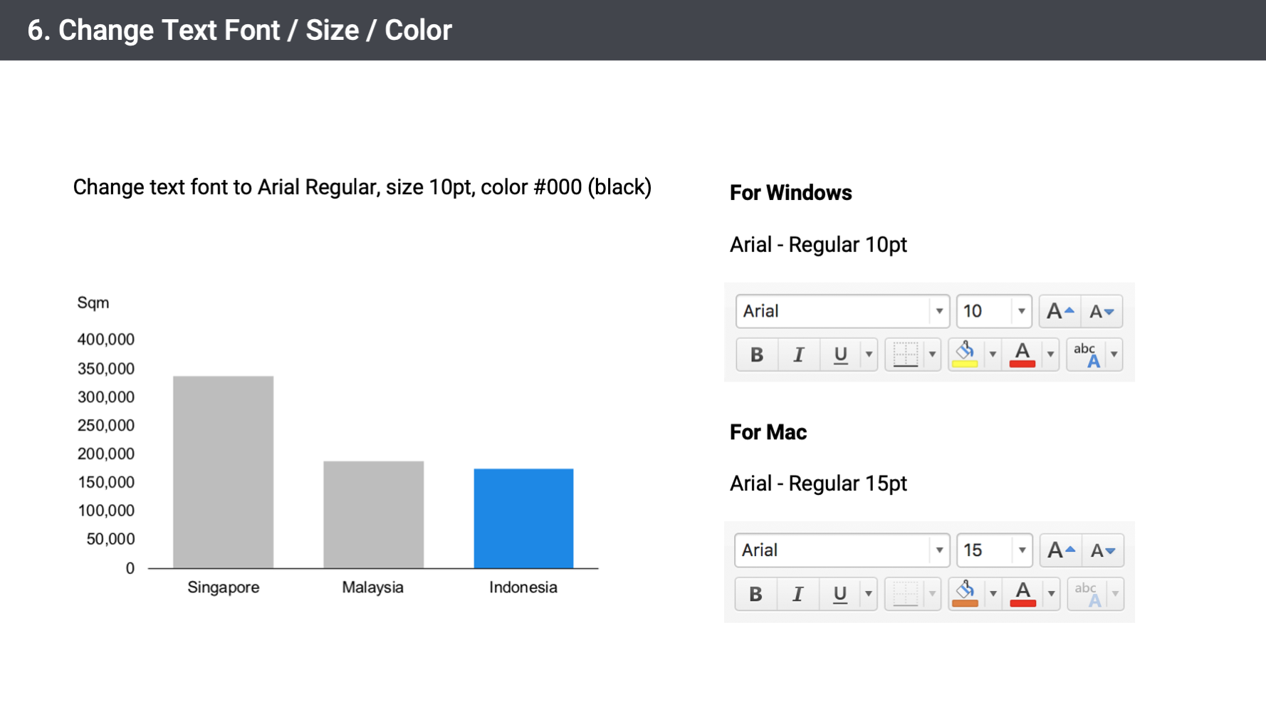Click the decrease font size icon in the Mac toolbar

pos(1102,550)
